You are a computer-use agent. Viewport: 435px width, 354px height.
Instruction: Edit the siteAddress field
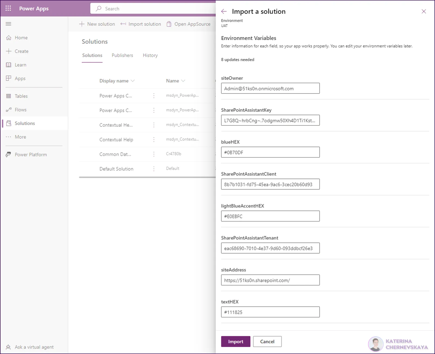270,280
